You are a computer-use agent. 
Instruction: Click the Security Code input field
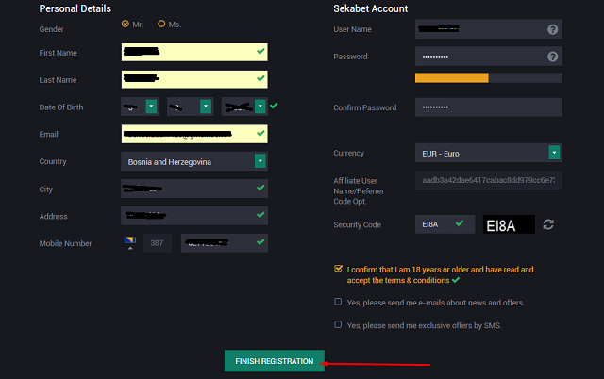[445, 224]
